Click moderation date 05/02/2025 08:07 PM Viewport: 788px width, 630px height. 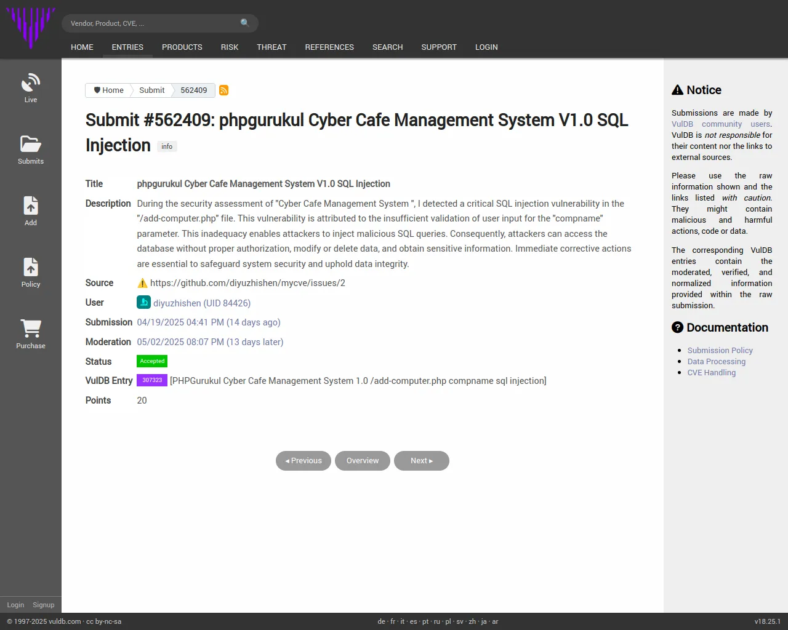(210, 342)
